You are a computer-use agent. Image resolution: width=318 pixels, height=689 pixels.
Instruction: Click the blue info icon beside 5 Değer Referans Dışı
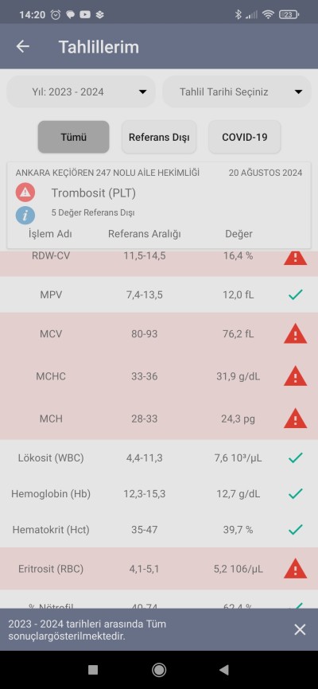click(25, 216)
